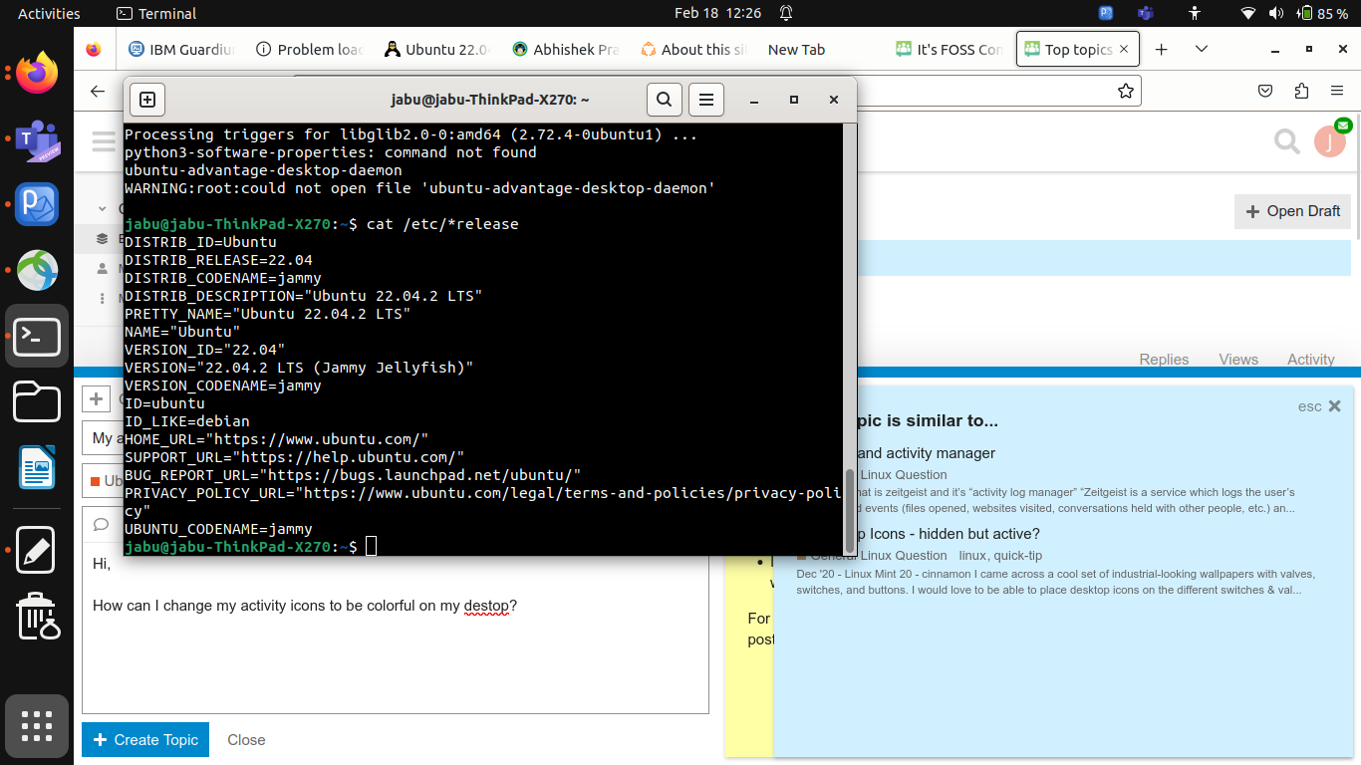Screen dimensions: 1361x765
Task: Click the notification bell in top bar
Action: coord(786,13)
